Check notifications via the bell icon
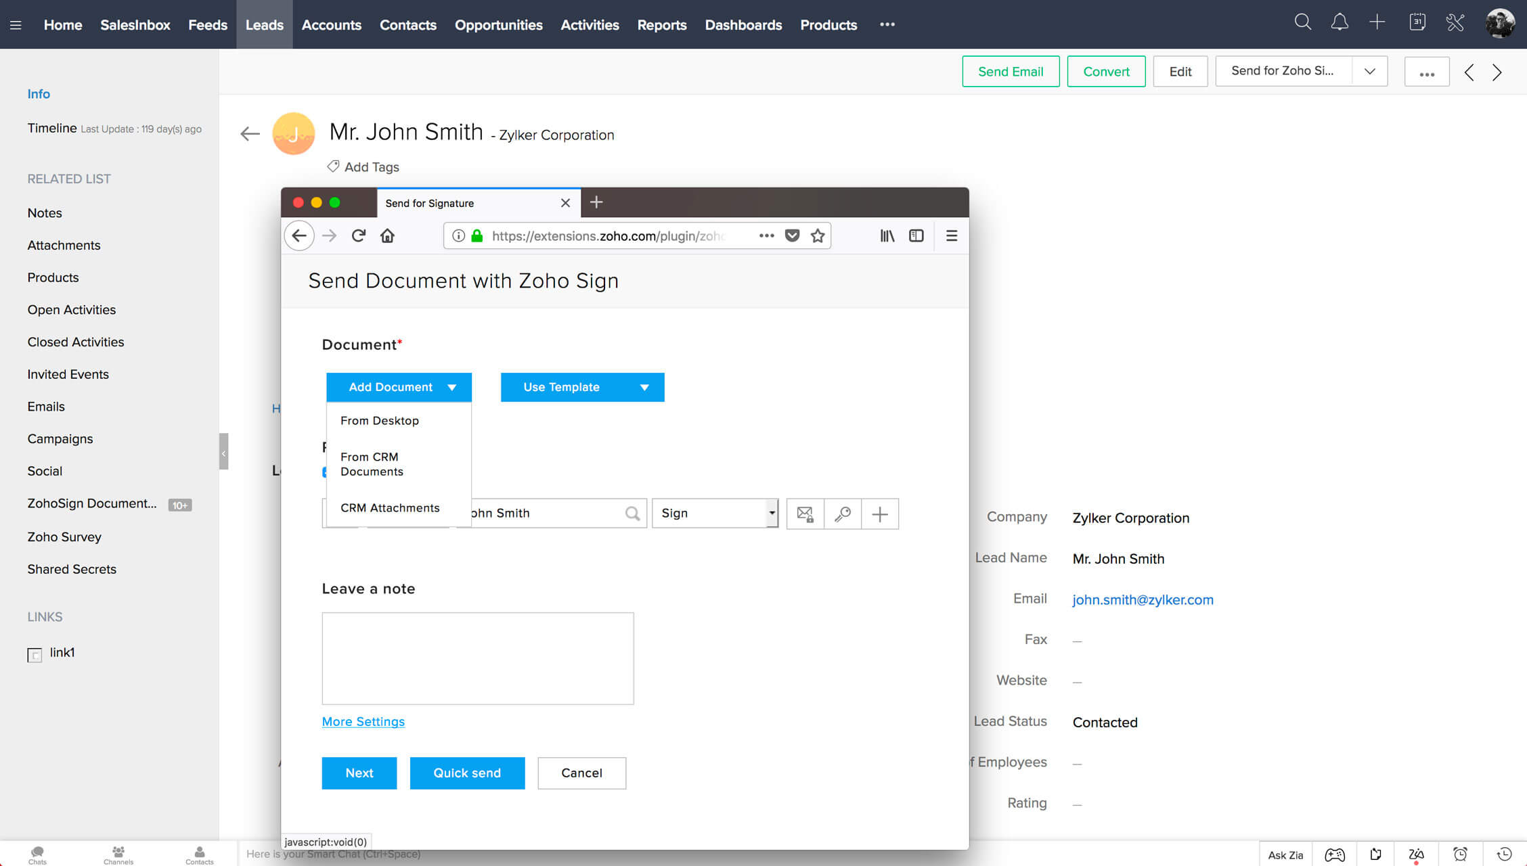 pyautogui.click(x=1340, y=22)
